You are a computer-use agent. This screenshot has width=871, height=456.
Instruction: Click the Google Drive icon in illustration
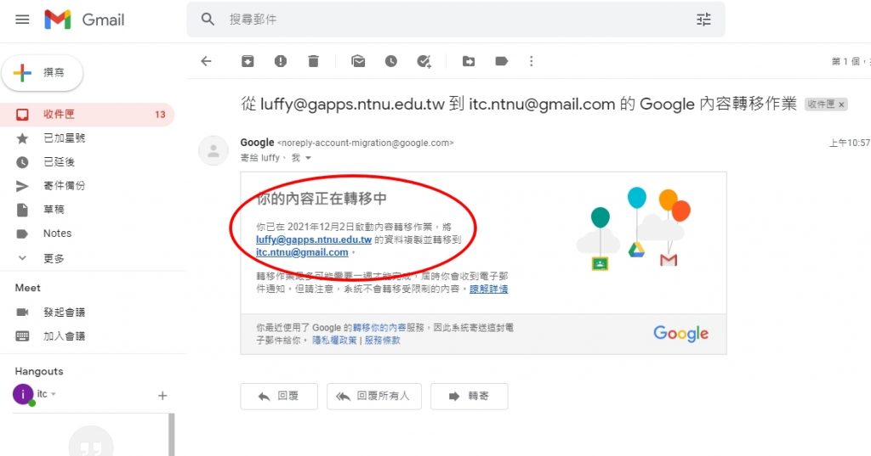click(636, 251)
